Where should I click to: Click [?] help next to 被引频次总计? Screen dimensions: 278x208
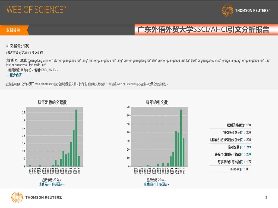[x=242, y=133]
